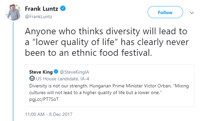Open the Steve King display name
Viewport: 201px width, 121px height.
[41, 72]
